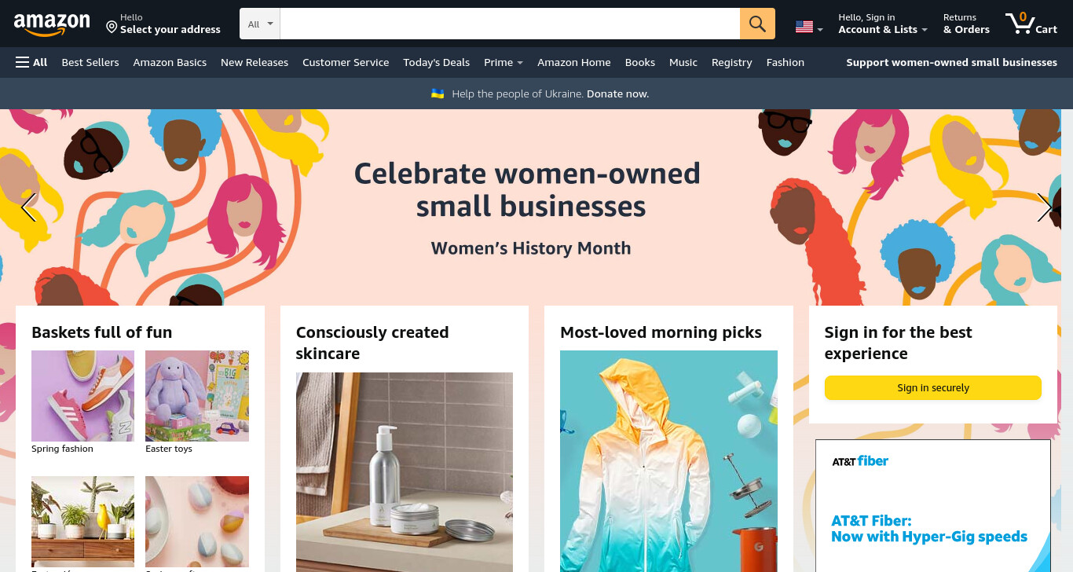
Task: Click the Amazon logo
Action: coord(52,24)
